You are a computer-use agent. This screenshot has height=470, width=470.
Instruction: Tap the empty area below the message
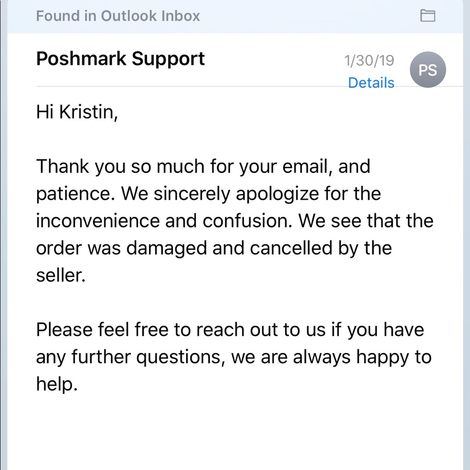click(235, 435)
